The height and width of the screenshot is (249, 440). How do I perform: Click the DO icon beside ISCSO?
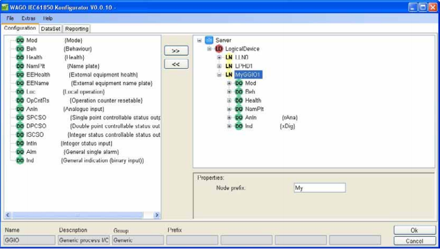(20, 135)
